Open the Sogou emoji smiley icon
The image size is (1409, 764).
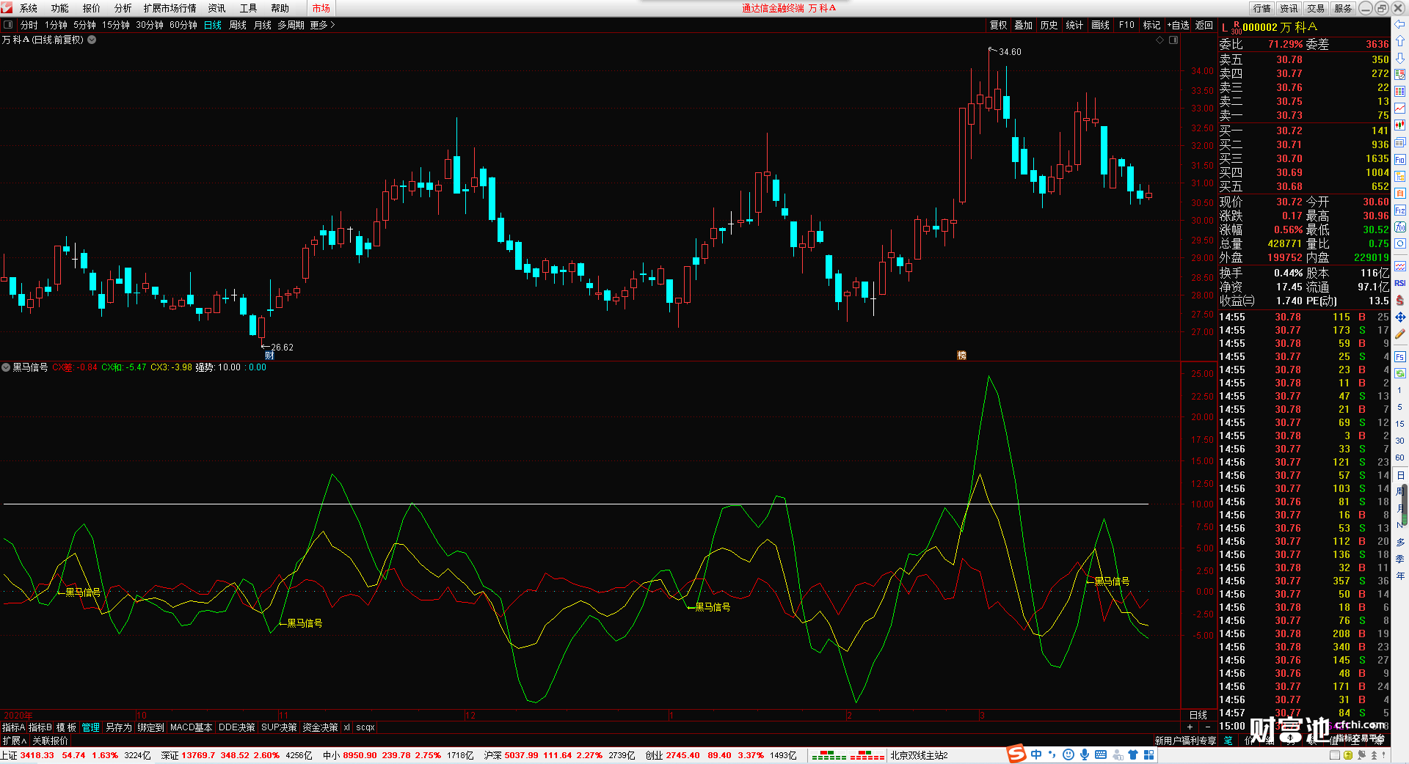(x=1068, y=754)
